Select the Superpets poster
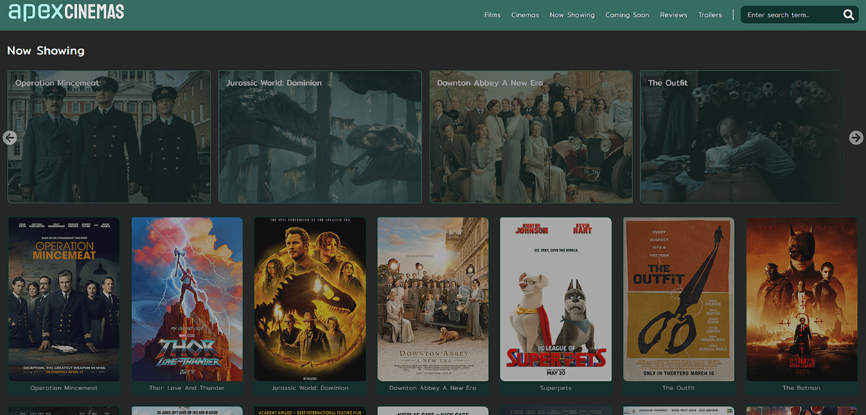The width and height of the screenshot is (866, 415). point(556,299)
